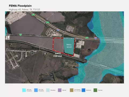Click the '18ACs SOLD' parcel label
Screen dimensions: 129x97
pyautogui.click(x=69, y=46)
